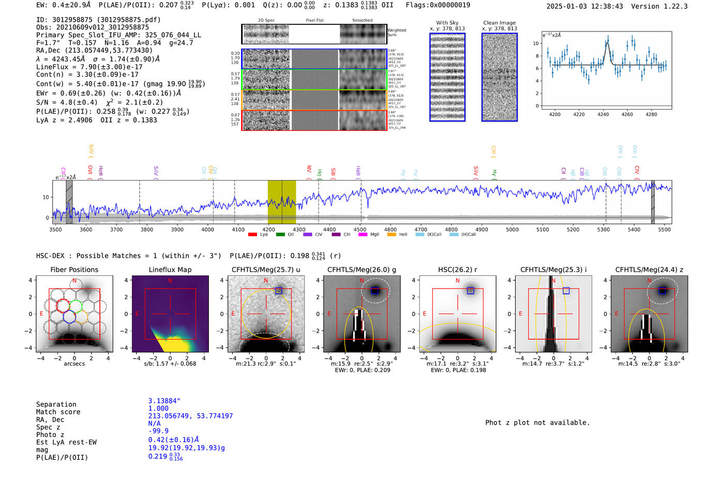Click the Flags:0x00000019 text in header
The width and height of the screenshot is (724, 493).
point(438,5)
